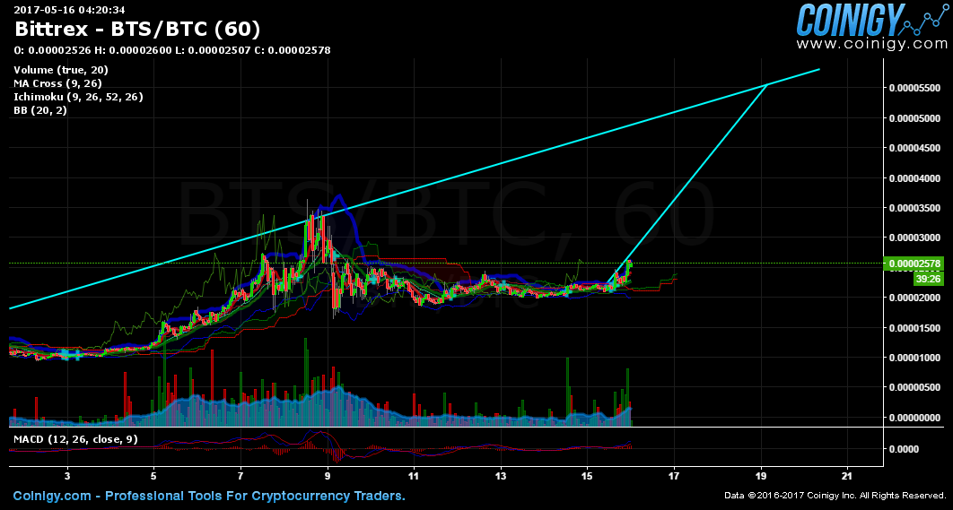Click the 0.00003000 price axis label
This screenshot has width=953, height=510.
click(x=915, y=238)
